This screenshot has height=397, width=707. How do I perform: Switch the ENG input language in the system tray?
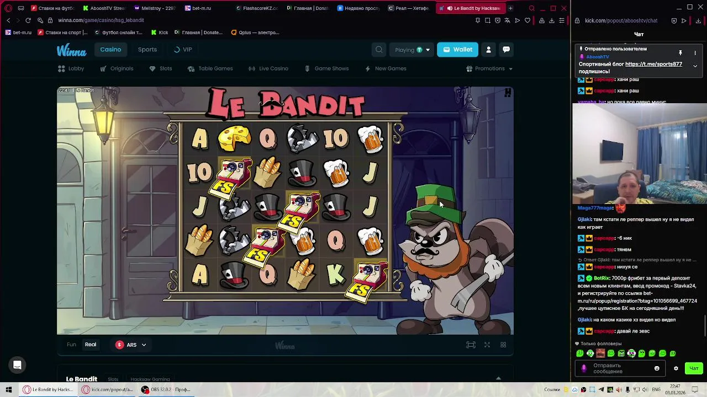click(656, 390)
